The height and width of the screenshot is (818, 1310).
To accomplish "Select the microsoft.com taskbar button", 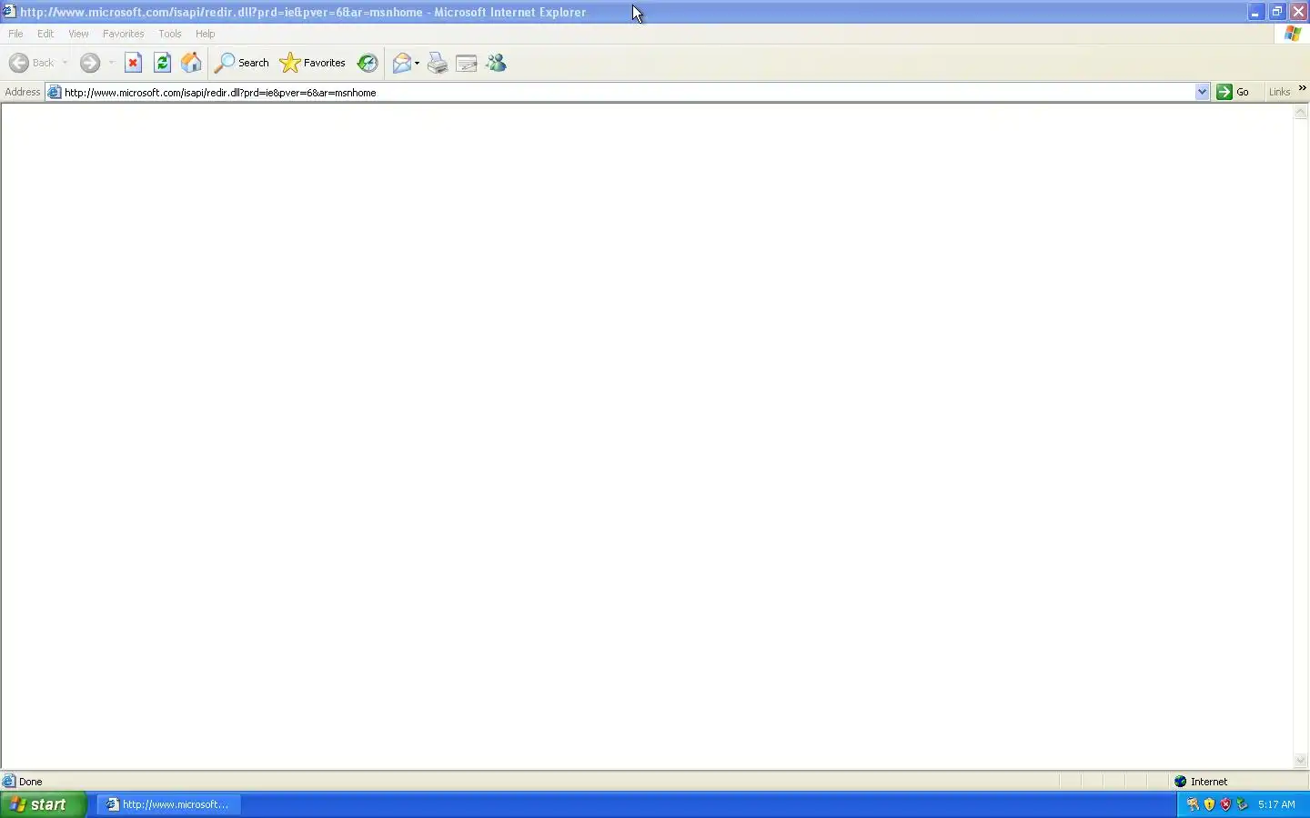I will point(170,804).
